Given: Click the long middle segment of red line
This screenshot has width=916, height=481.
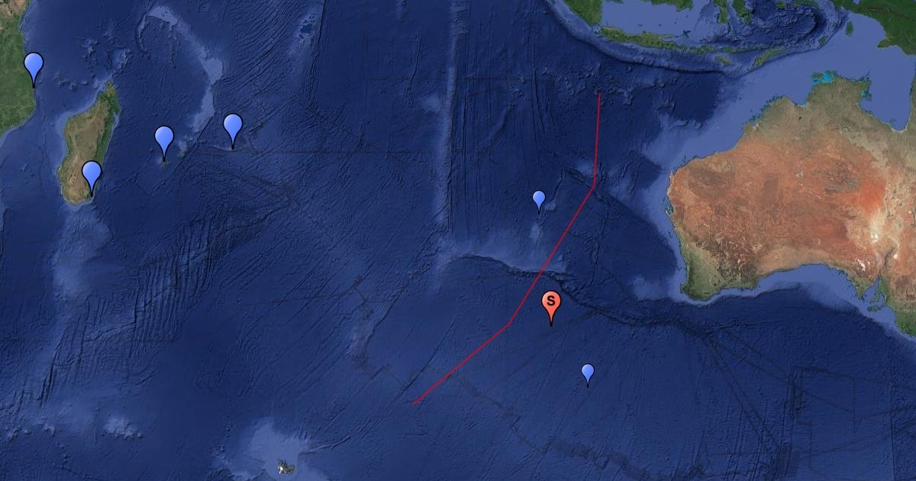Looking at the screenshot, I should (551, 255).
